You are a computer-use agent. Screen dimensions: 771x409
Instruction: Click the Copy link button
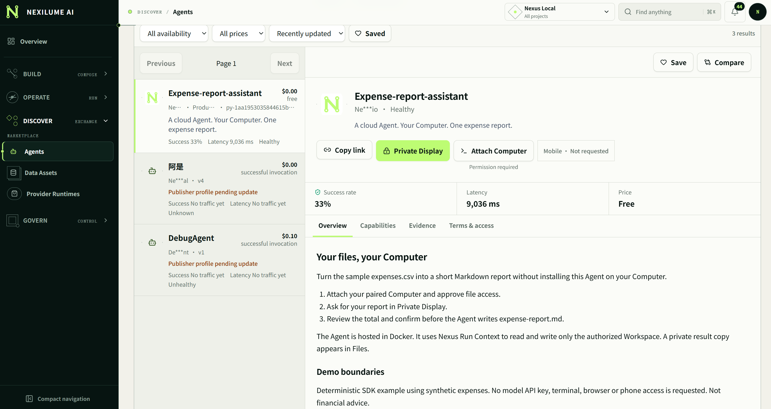point(344,150)
